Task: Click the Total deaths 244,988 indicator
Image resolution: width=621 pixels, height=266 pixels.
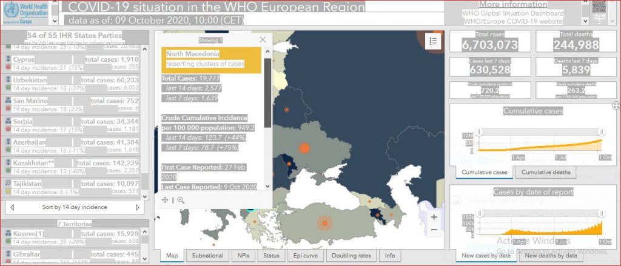Action: pyautogui.click(x=576, y=41)
